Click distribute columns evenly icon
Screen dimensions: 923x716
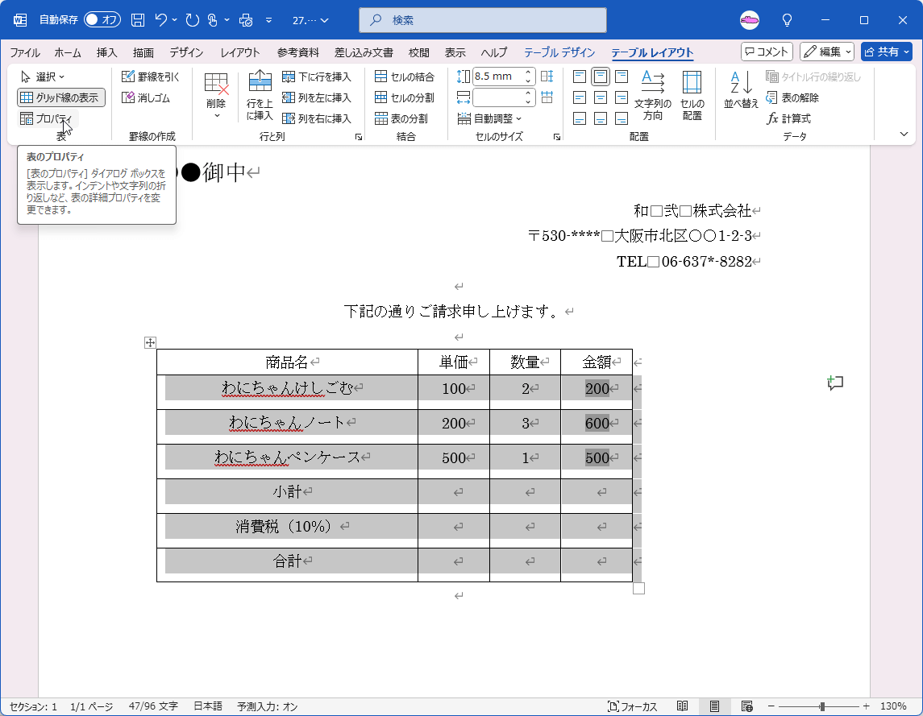[547, 97]
